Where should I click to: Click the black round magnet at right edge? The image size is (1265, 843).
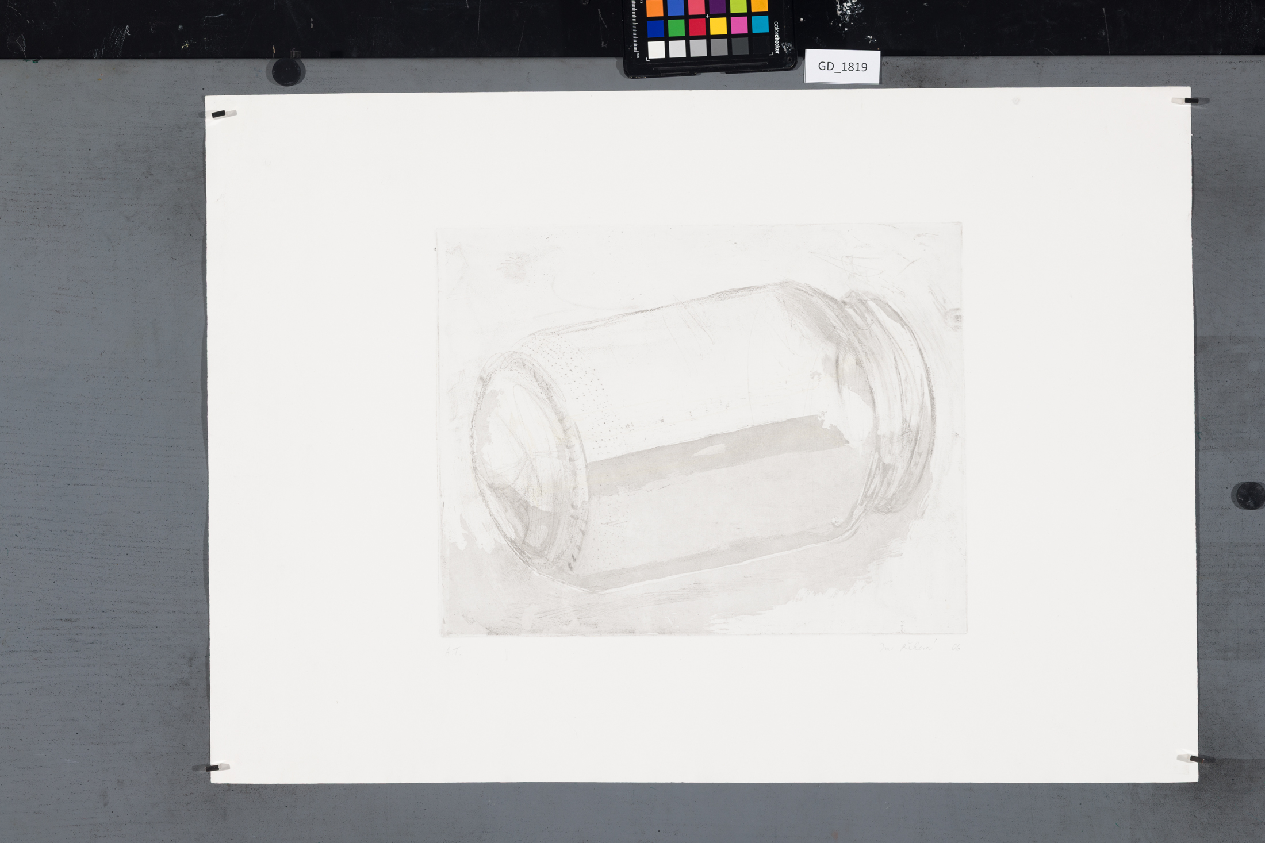[x=1249, y=495]
